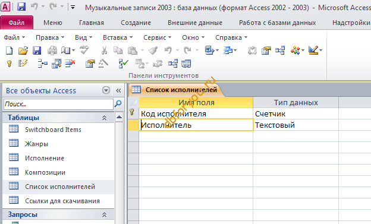Click the Analyze tables toolbar icon
371x224 pixels.
coord(228,51)
